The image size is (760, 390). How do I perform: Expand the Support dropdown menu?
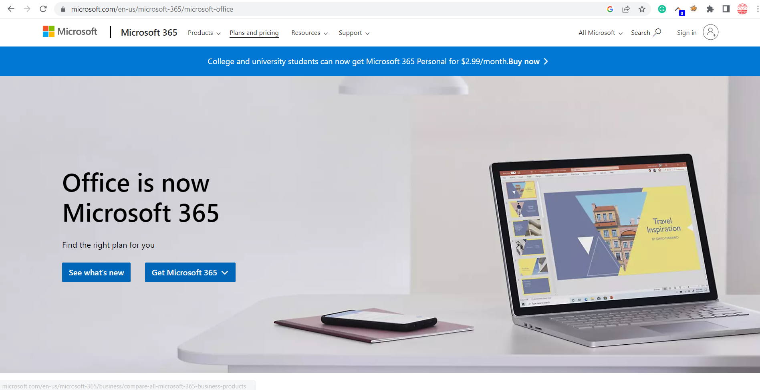[354, 33]
